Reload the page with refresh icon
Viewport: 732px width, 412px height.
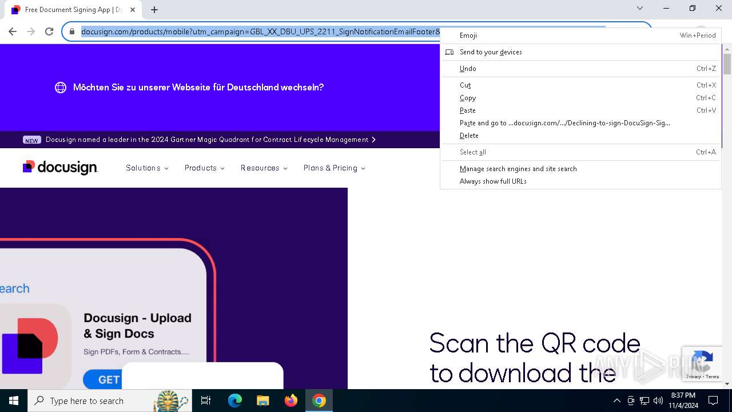click(49, 31)
